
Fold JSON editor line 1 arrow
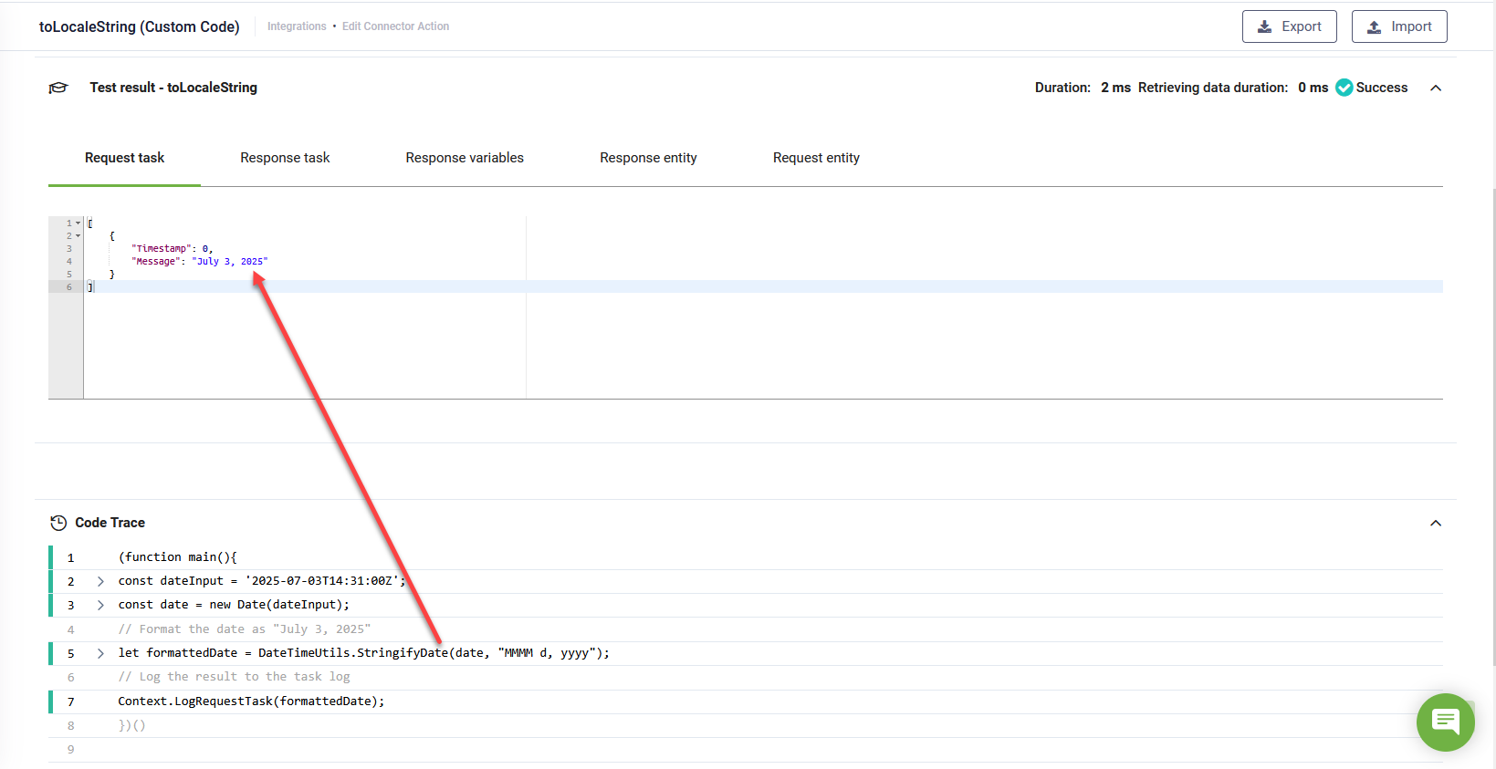click(78, 223)
